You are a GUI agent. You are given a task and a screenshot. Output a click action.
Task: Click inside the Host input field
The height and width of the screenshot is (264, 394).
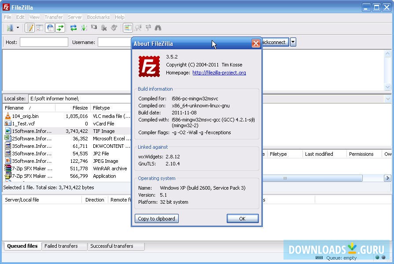[x=44, y=42]
